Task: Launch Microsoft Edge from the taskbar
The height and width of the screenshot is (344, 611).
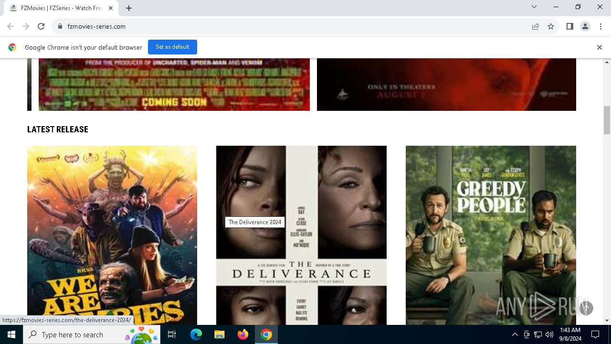Action: click(x=196, y=334)
